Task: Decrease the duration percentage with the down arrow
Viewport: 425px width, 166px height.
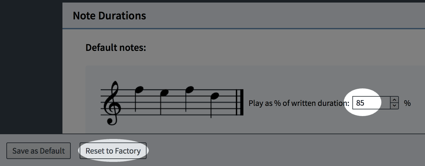Action: coord(394,106)
